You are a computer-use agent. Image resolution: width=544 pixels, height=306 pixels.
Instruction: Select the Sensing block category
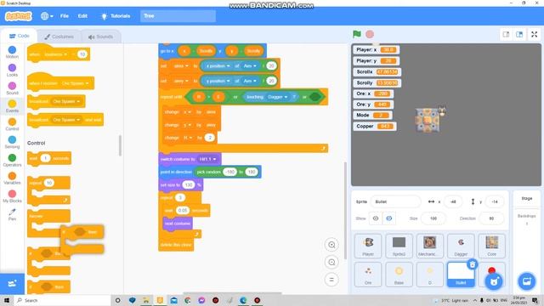(12, 143)
